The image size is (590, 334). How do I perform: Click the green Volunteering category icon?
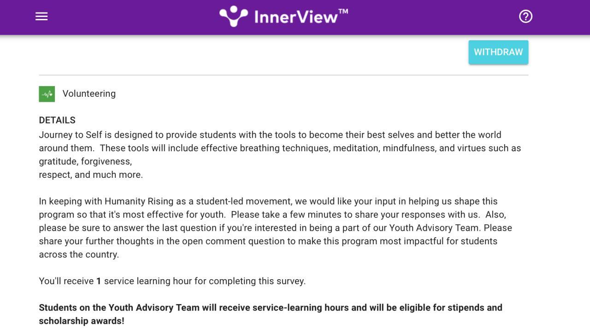(x=47, y=94)
